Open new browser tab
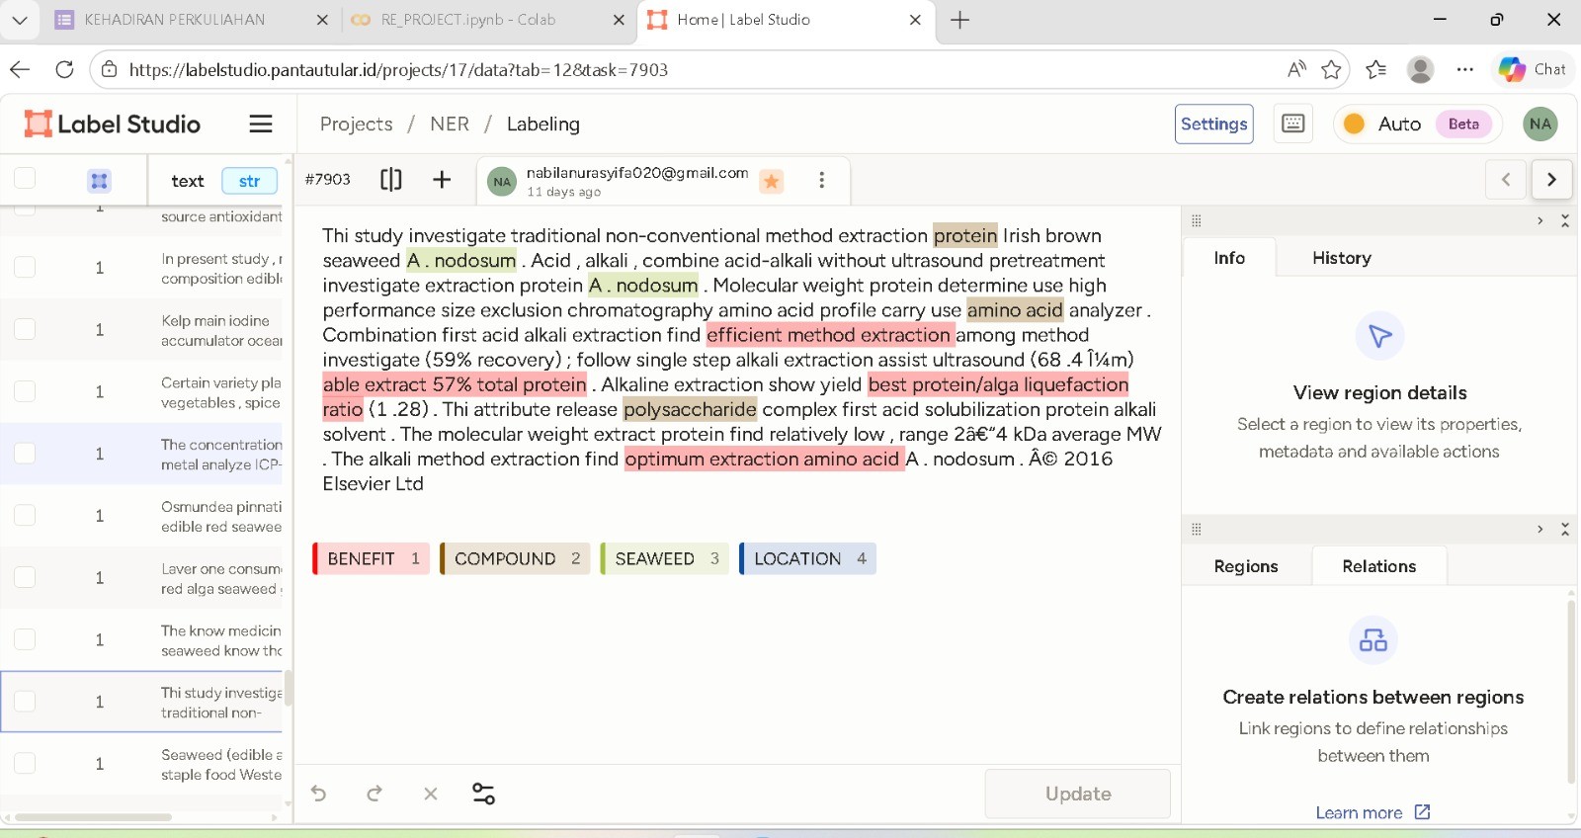1581x838 pixels. pos(959,20)
